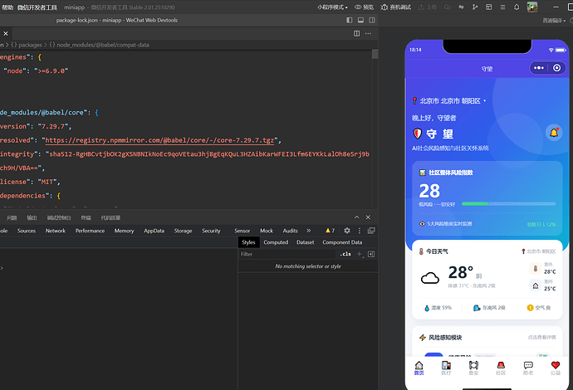Click the warnings count badge showing 7
573x390 pixels.
(330, 231)
